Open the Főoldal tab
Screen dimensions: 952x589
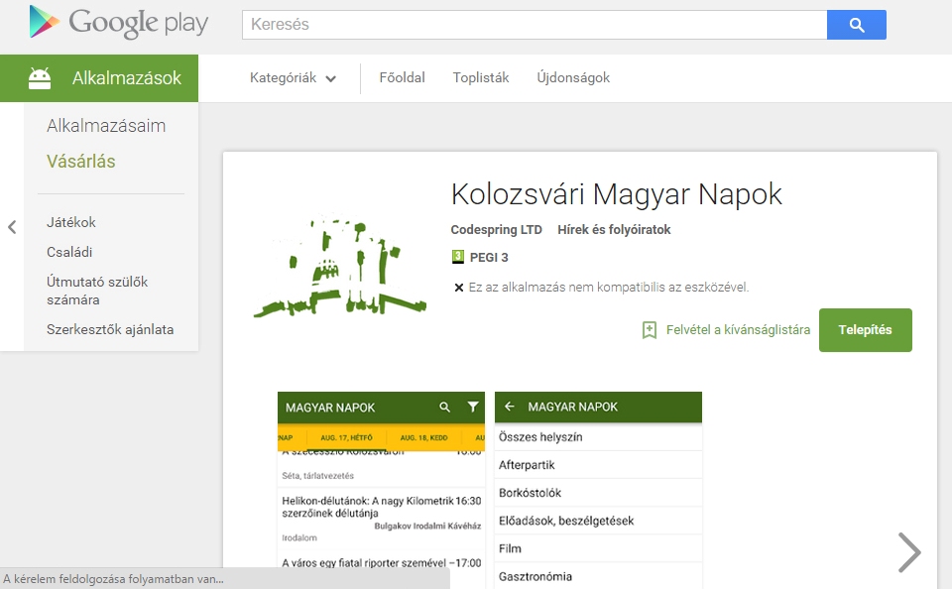pos(402,77)
